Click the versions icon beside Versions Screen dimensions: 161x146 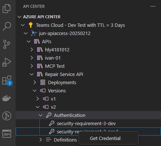coord(43,91)
